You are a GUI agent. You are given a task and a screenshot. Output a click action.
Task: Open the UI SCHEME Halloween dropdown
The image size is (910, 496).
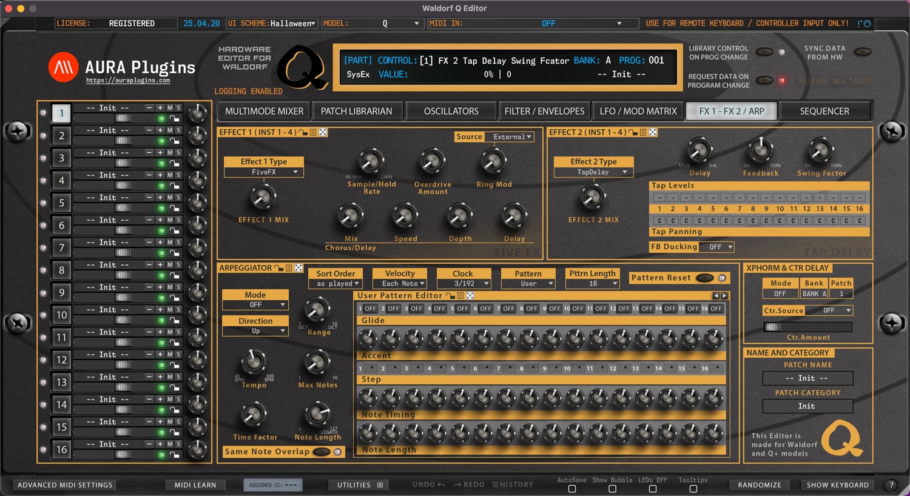[x=293, y=24]
